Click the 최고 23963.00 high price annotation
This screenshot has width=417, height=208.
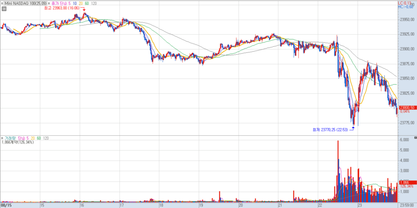[61, 7]
